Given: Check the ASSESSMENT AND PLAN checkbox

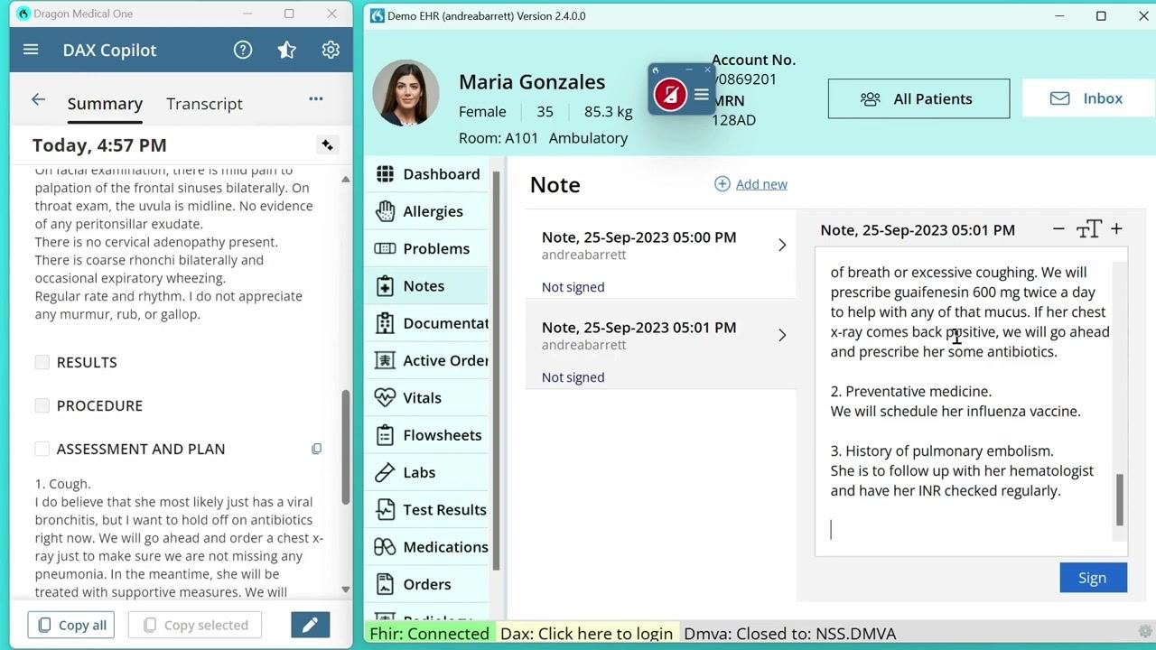Looking at the screenshot, I should (42, 449).
